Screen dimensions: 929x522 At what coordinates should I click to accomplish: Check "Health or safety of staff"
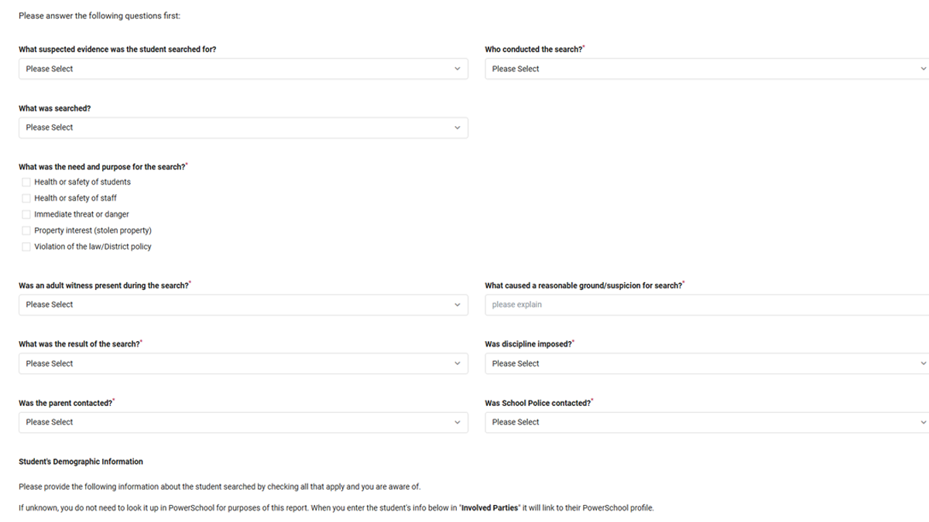pos(26,198)
